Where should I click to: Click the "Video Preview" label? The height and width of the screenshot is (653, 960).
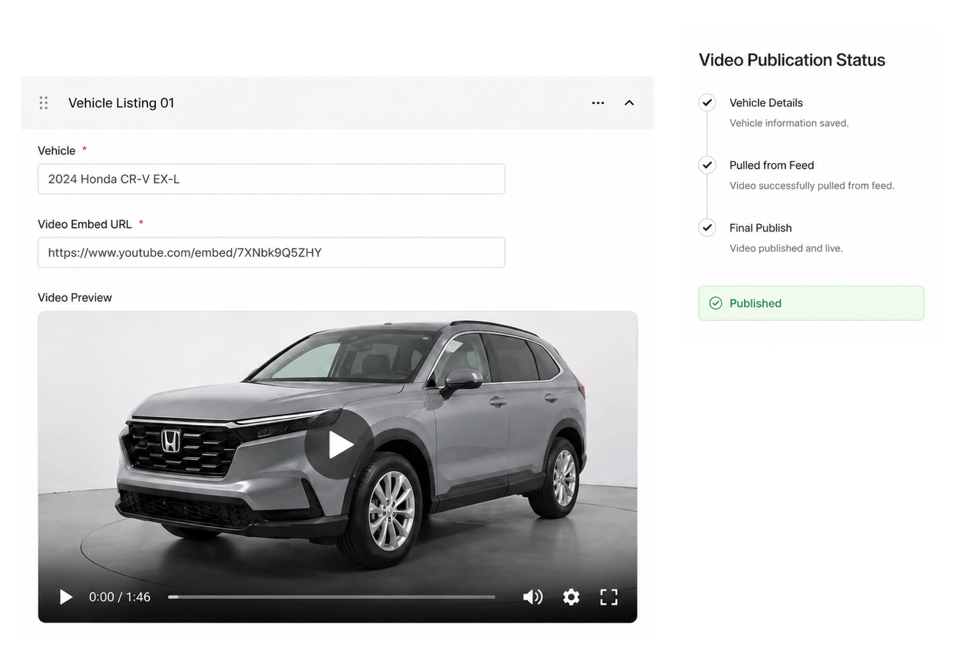pos(75,298)
